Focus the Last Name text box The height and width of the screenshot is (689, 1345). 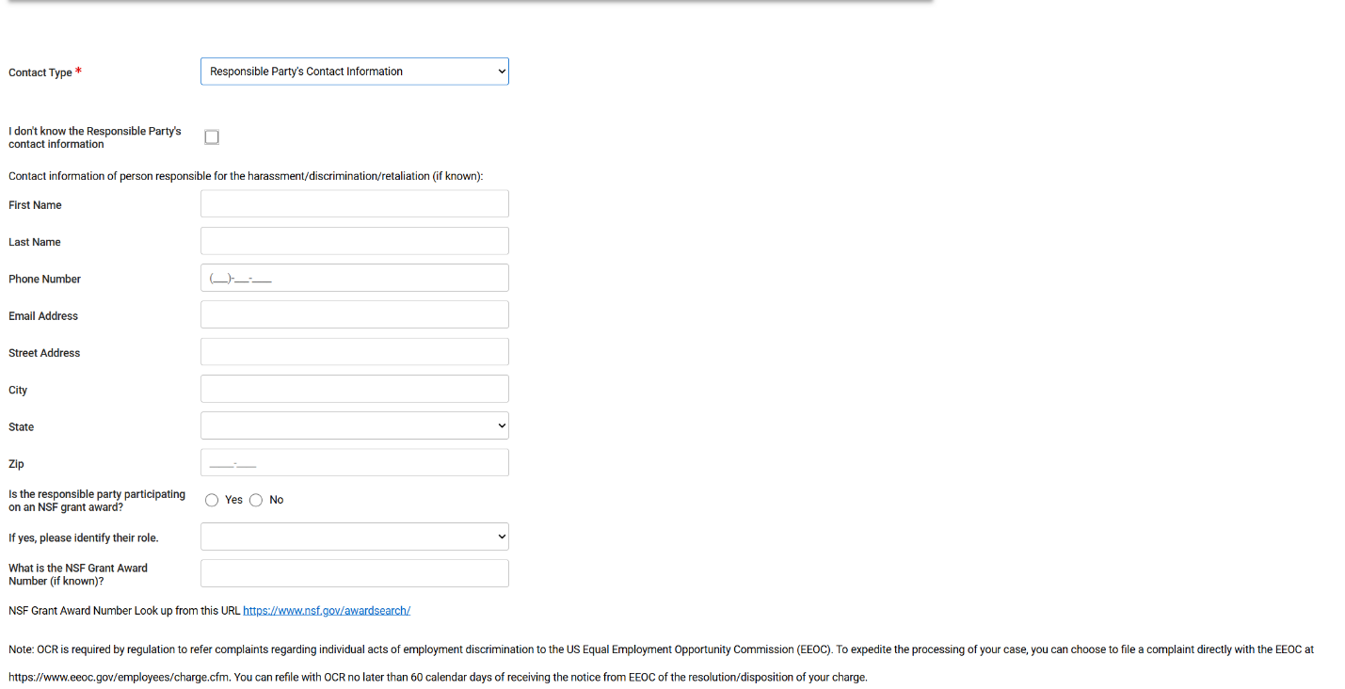354,241
